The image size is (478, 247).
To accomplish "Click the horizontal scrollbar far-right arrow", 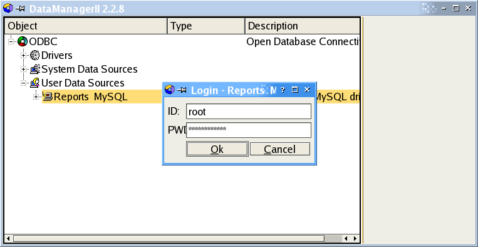I will pyautogui.click(x=355, y=238).
